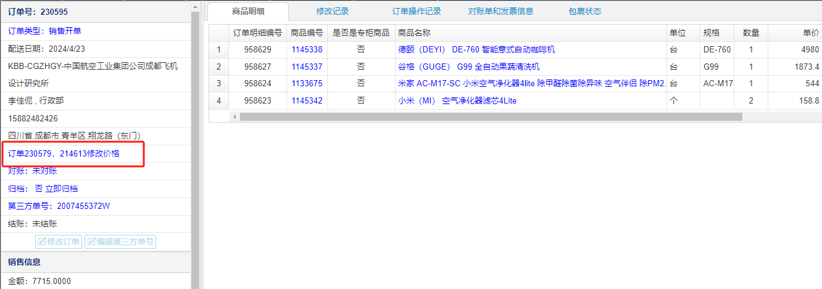
Task: Click the unit price 4980
Action: pos(810,49)
